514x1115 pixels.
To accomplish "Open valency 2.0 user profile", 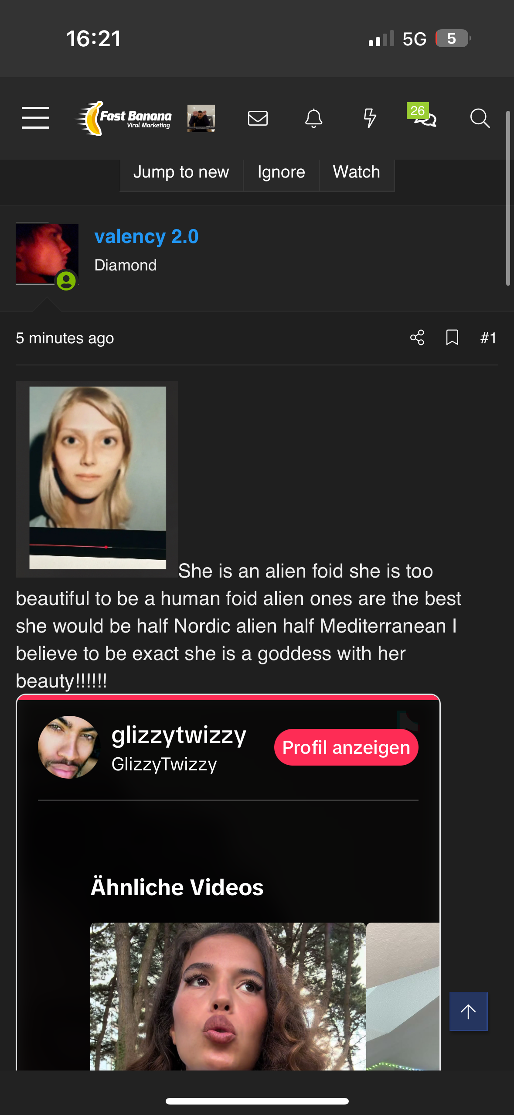I will pyautogui.click(x=146, y=236).
